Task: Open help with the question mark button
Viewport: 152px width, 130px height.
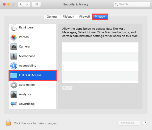Action: [x=145, y=123]
